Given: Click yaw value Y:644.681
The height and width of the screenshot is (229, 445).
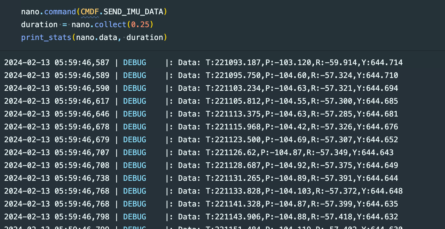Looking at the screenshot, I should [x=378, y=114].
